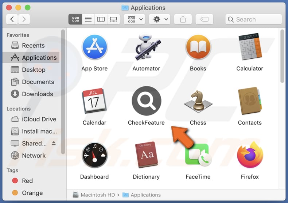The height and width of the screenshot is (203, 288).
Task: Open iCloud Drive in the sidebar
Action: (x=31, y=119)
